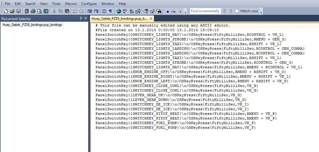Viewport: 319px width, 152px height.
Task: Click the Document Selector panel title
Action: [16, 19]
